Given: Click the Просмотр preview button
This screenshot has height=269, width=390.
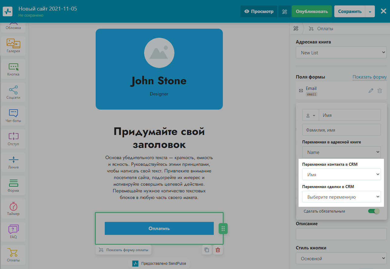Looking at the screenshot, I should coord(259,11).
